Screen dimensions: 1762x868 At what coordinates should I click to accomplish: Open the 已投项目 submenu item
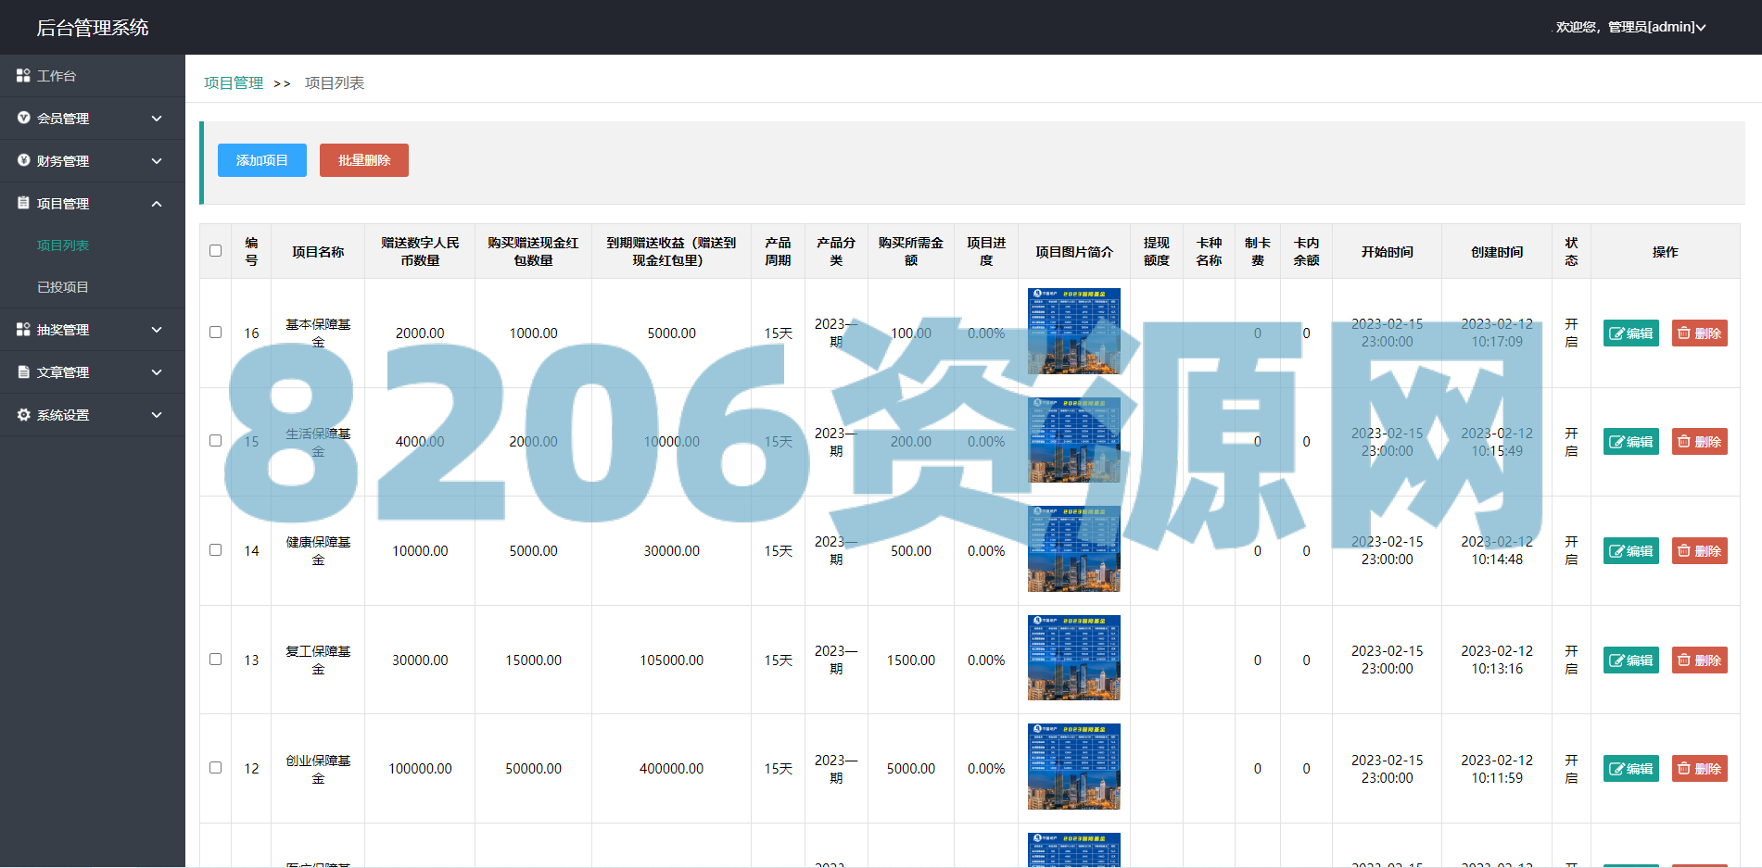pyautogui.click(x=63, y=287)
